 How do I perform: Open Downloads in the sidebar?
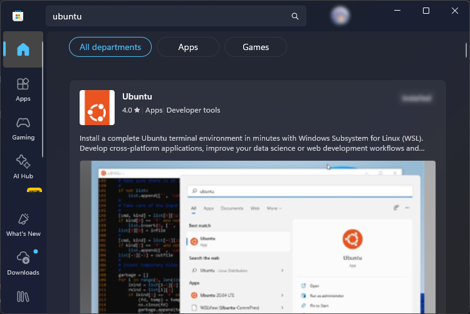23,263
